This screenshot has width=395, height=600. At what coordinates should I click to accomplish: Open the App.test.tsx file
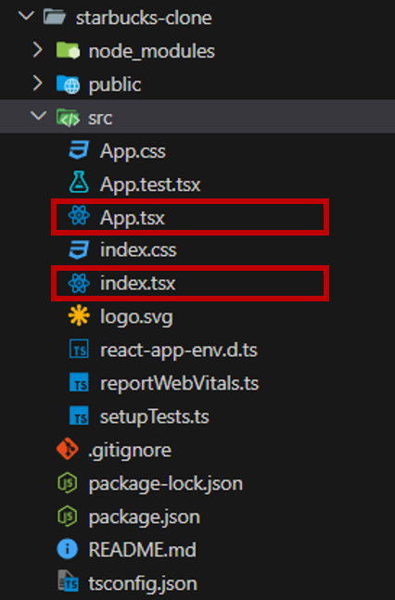(x=150, y=185)
